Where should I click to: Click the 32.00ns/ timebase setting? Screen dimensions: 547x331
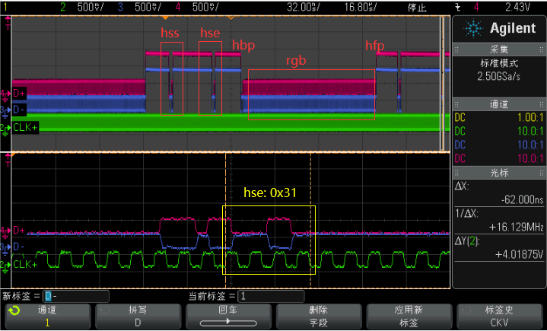click(303, 6)
